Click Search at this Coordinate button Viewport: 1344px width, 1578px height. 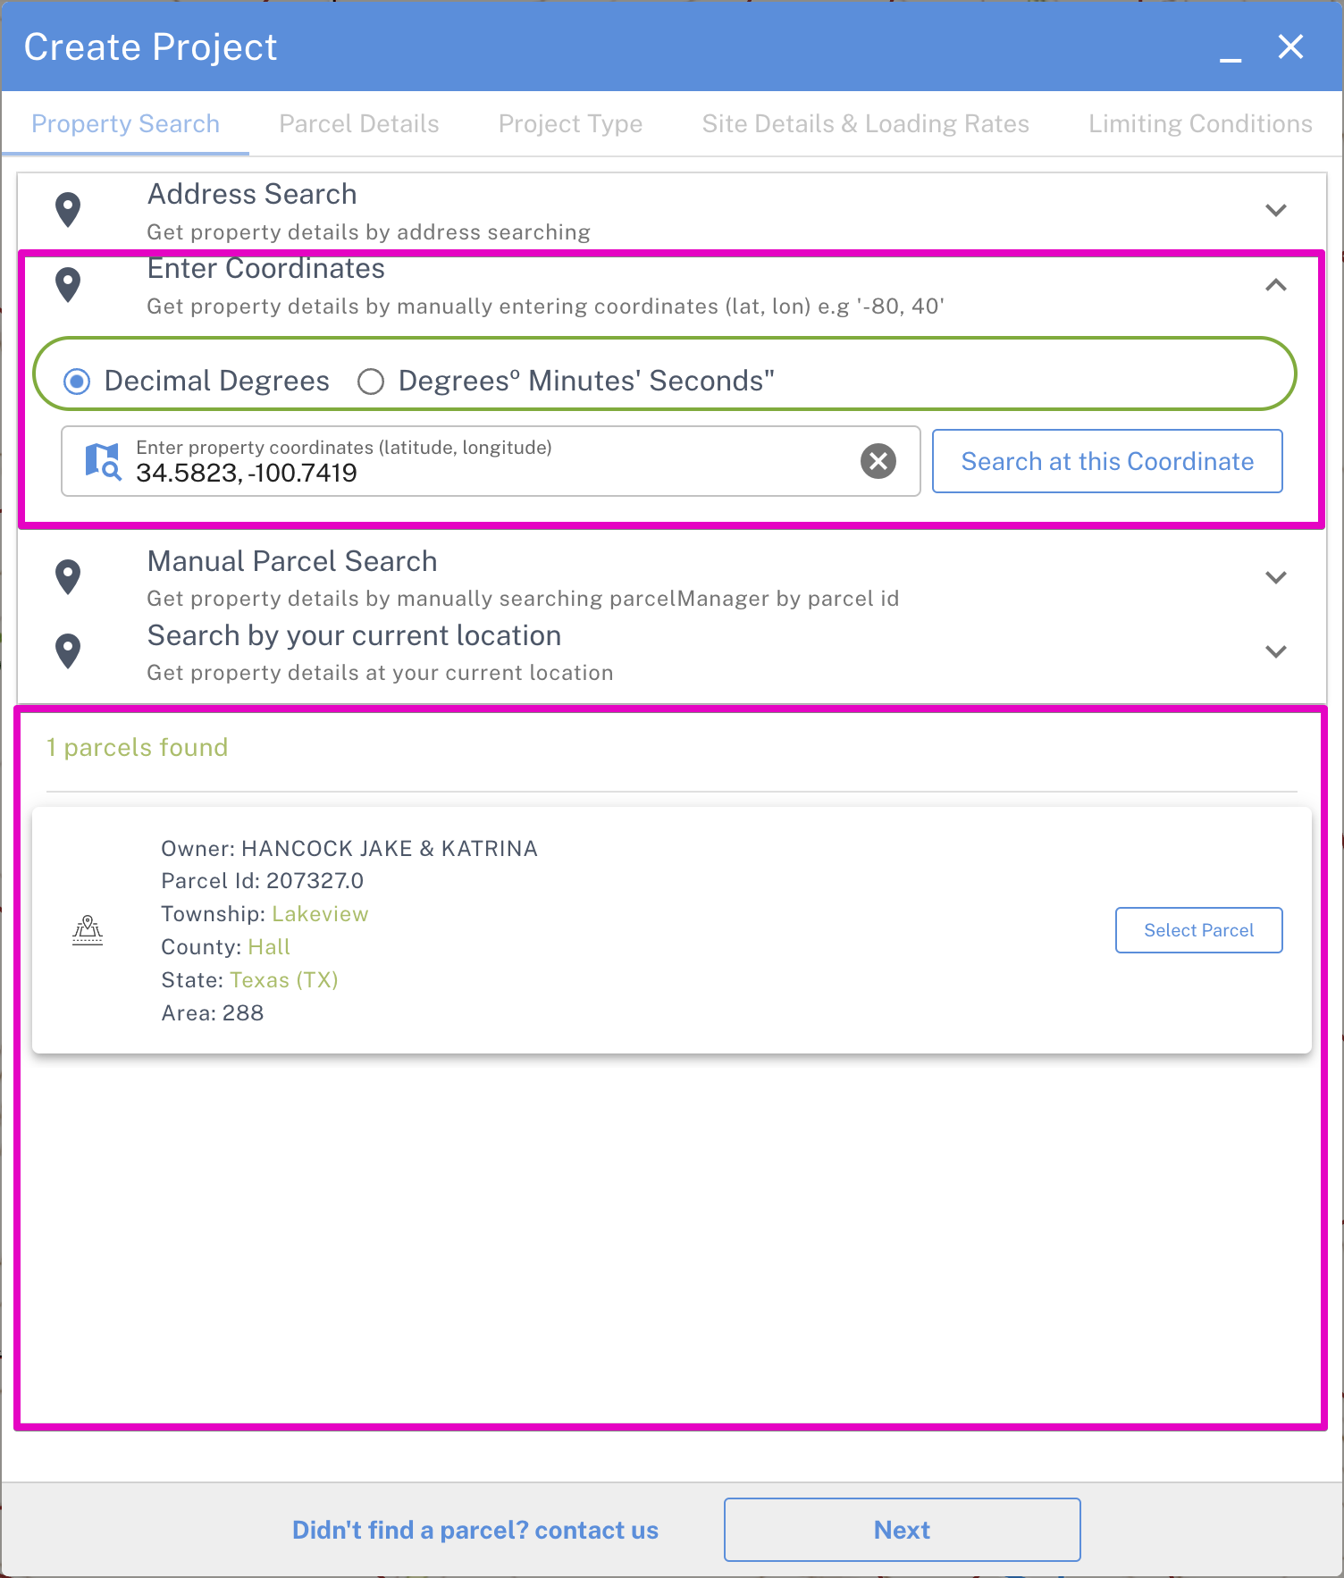point(1107,461)
